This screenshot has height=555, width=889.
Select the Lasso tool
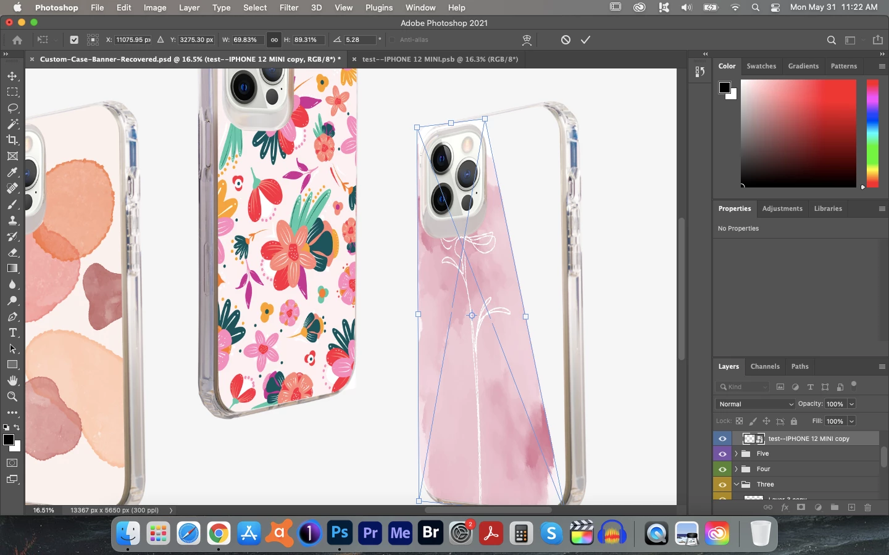12,108
